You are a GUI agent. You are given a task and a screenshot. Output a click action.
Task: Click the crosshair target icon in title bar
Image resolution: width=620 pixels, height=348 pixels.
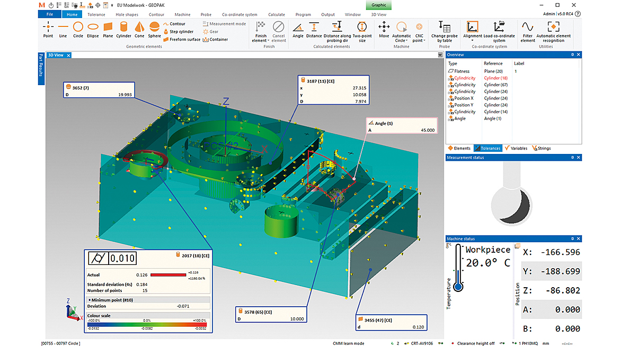(x=98, y=5)
